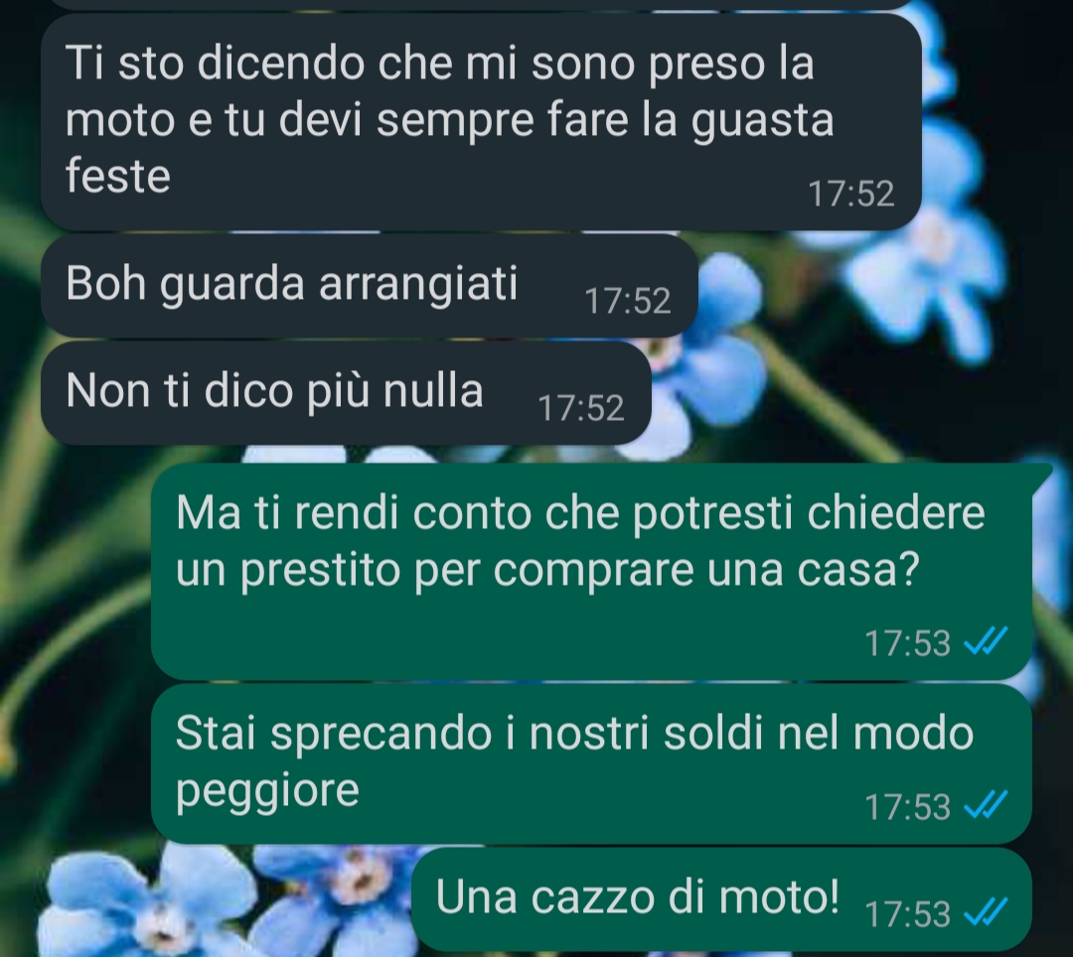Screen dimensions: 1073x957
Task: Tap the "Ti sto dicendo che" message bubble
Action: click(x=481, y=122)
